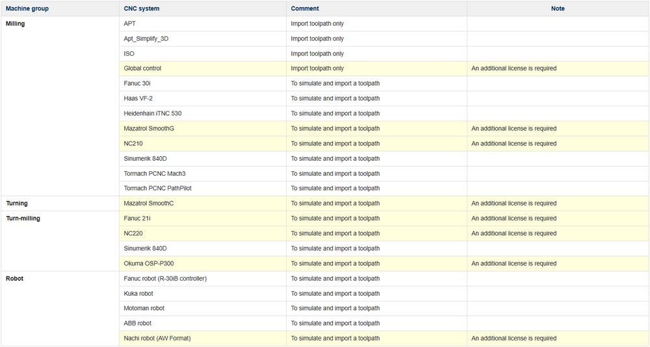
Task: Select the Haas VF-2 row entry
Action: [138, 99]
